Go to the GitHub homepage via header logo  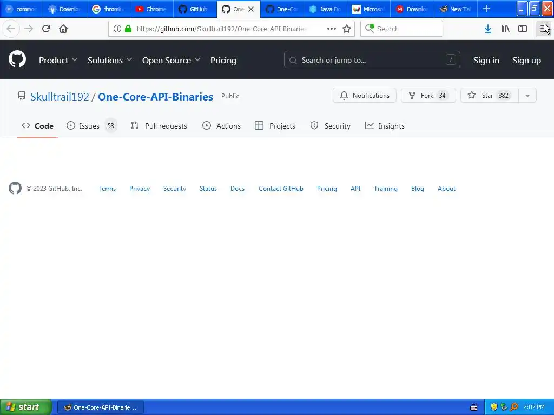pyautogui.click(x=17, y=59)
